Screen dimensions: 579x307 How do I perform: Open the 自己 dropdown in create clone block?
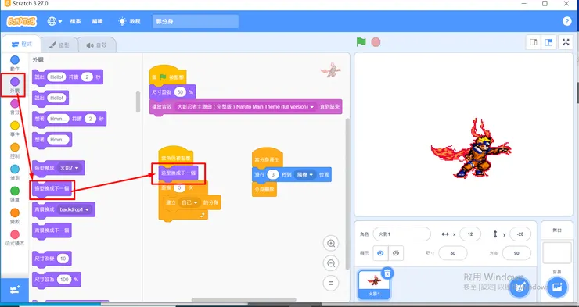[x=189, y=202]
